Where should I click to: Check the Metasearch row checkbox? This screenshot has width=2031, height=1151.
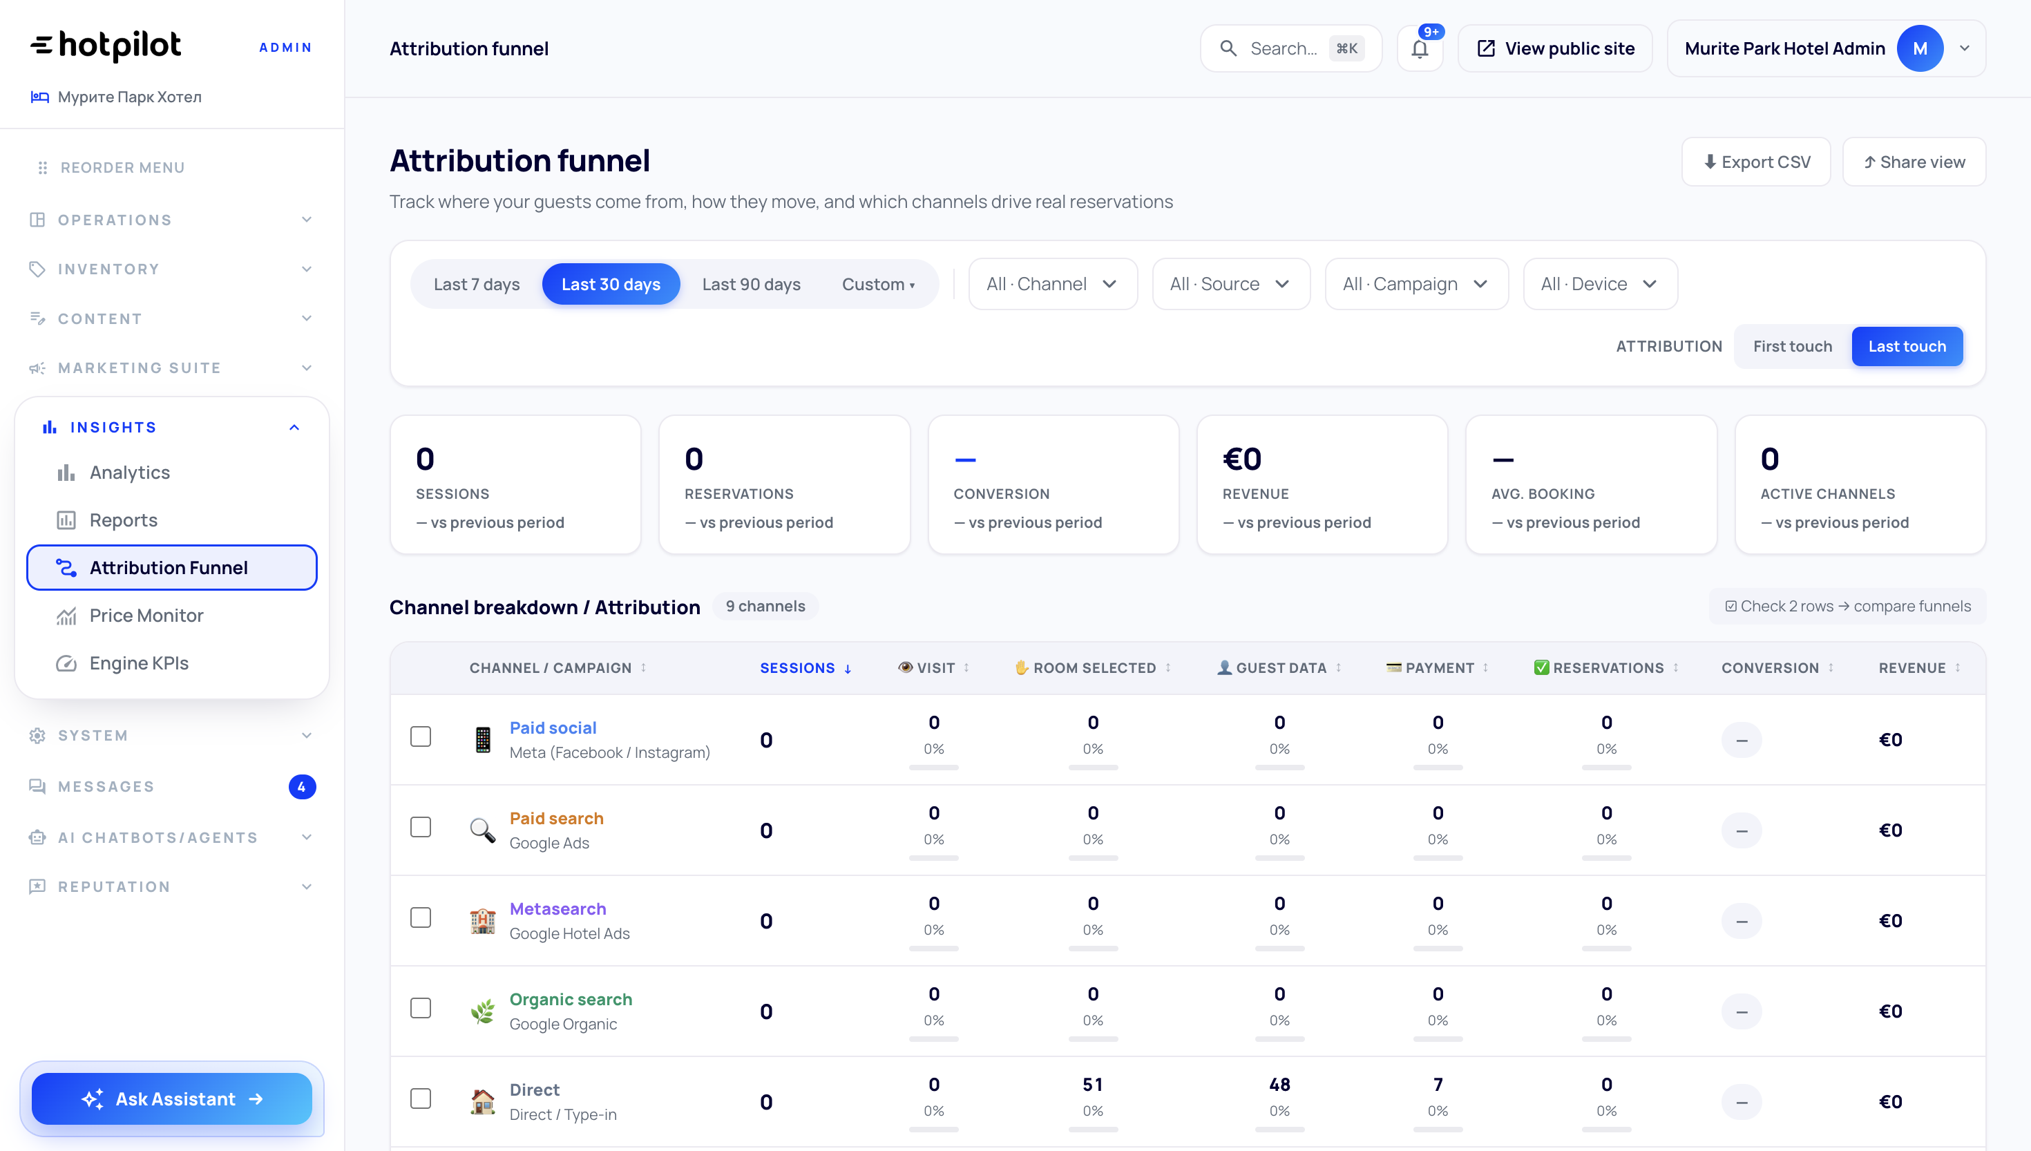point(421,917)
